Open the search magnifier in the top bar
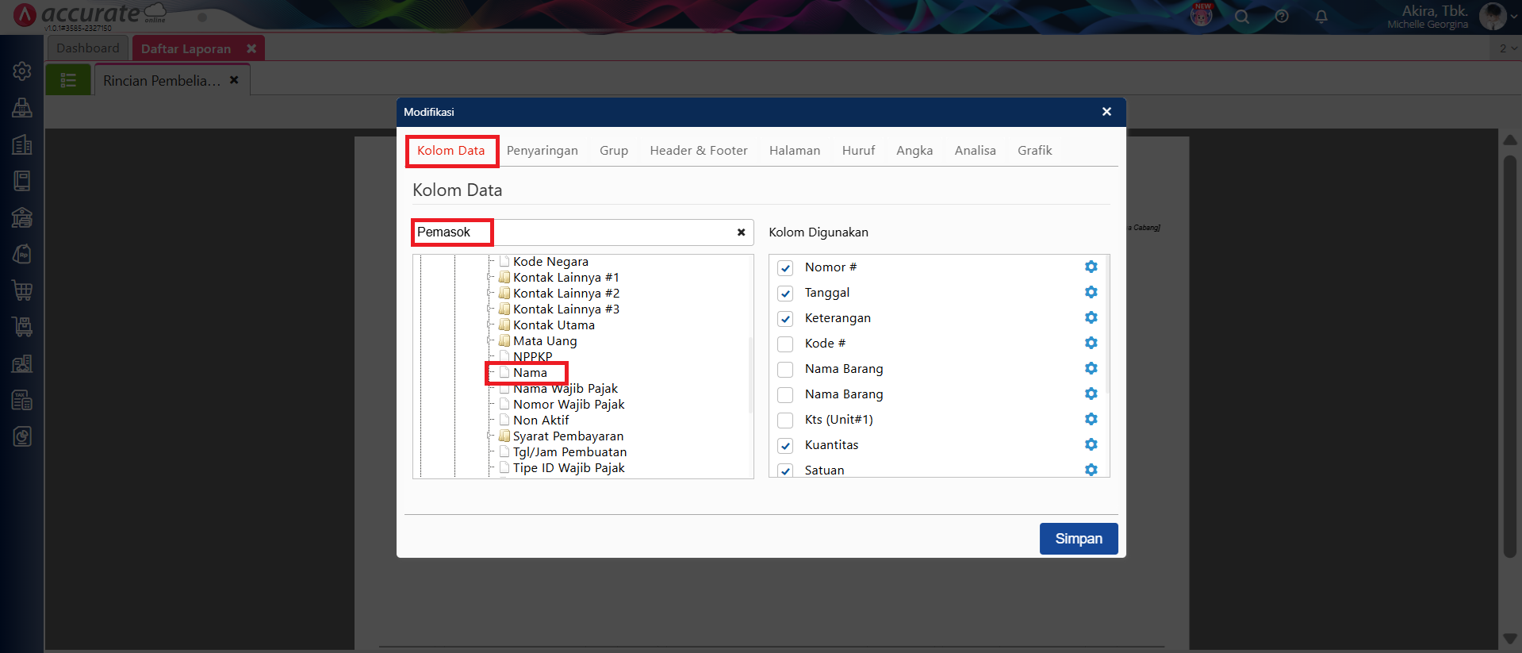This screenshot has width=1522, height=653. coord(1241,17)
